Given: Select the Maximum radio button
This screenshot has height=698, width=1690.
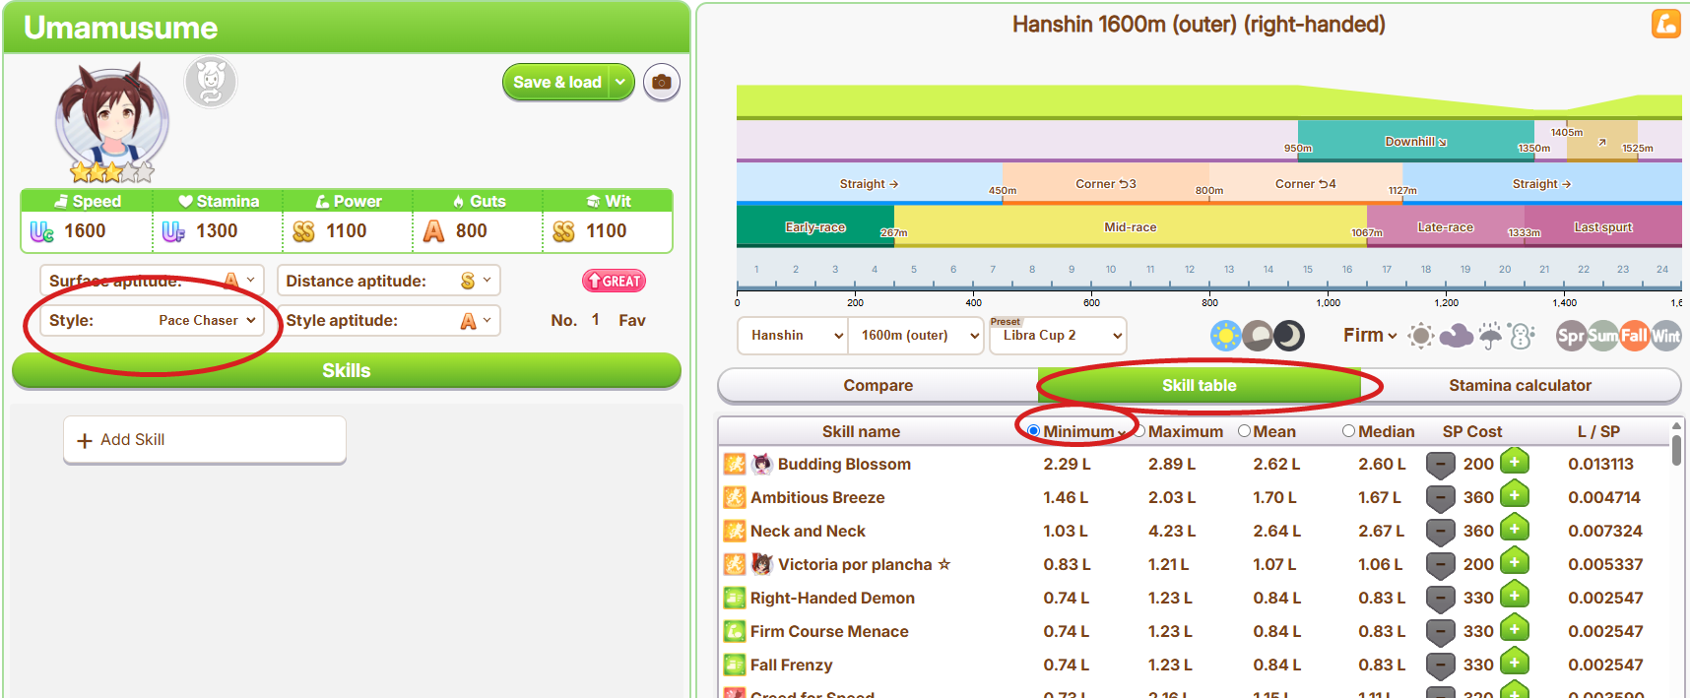Looking at the screenshot, I should (1139, 431).
